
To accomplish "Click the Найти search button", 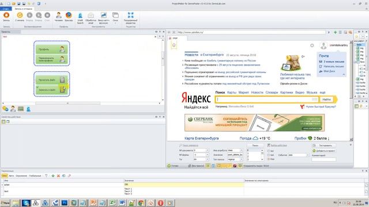I will coord(326,99).
